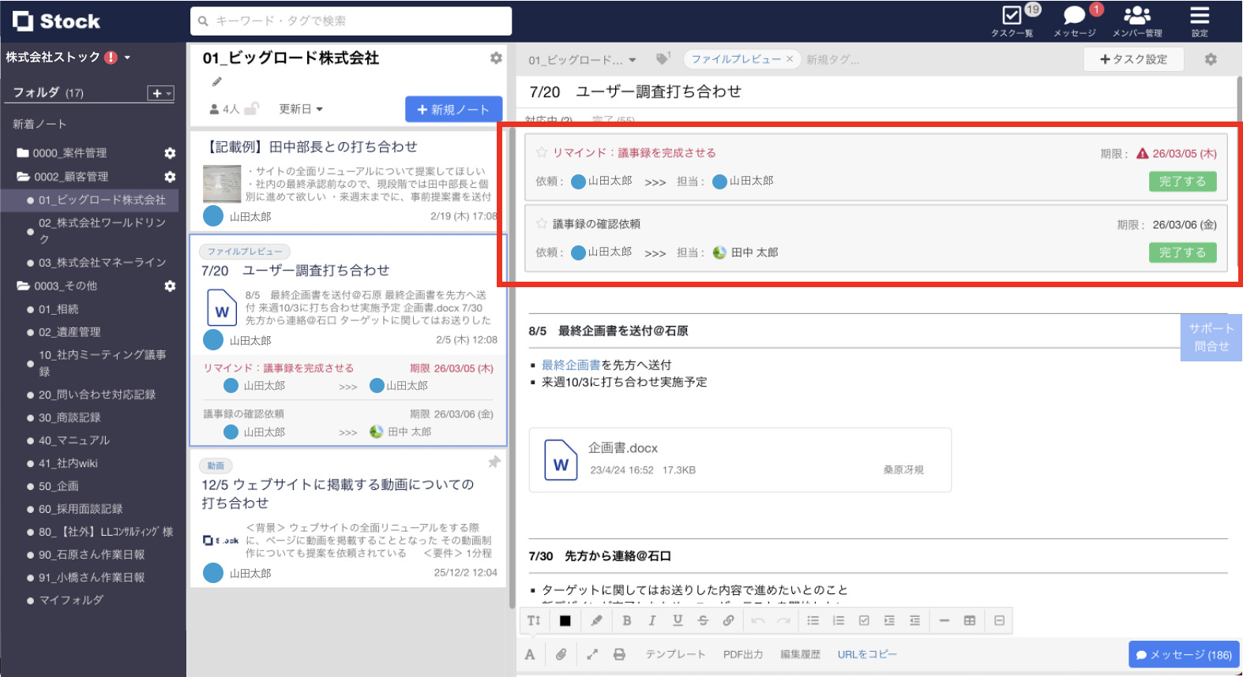Edit folder name with pencil icon
This screenshot has width=1243, height=677.
(x=216, y=81)
